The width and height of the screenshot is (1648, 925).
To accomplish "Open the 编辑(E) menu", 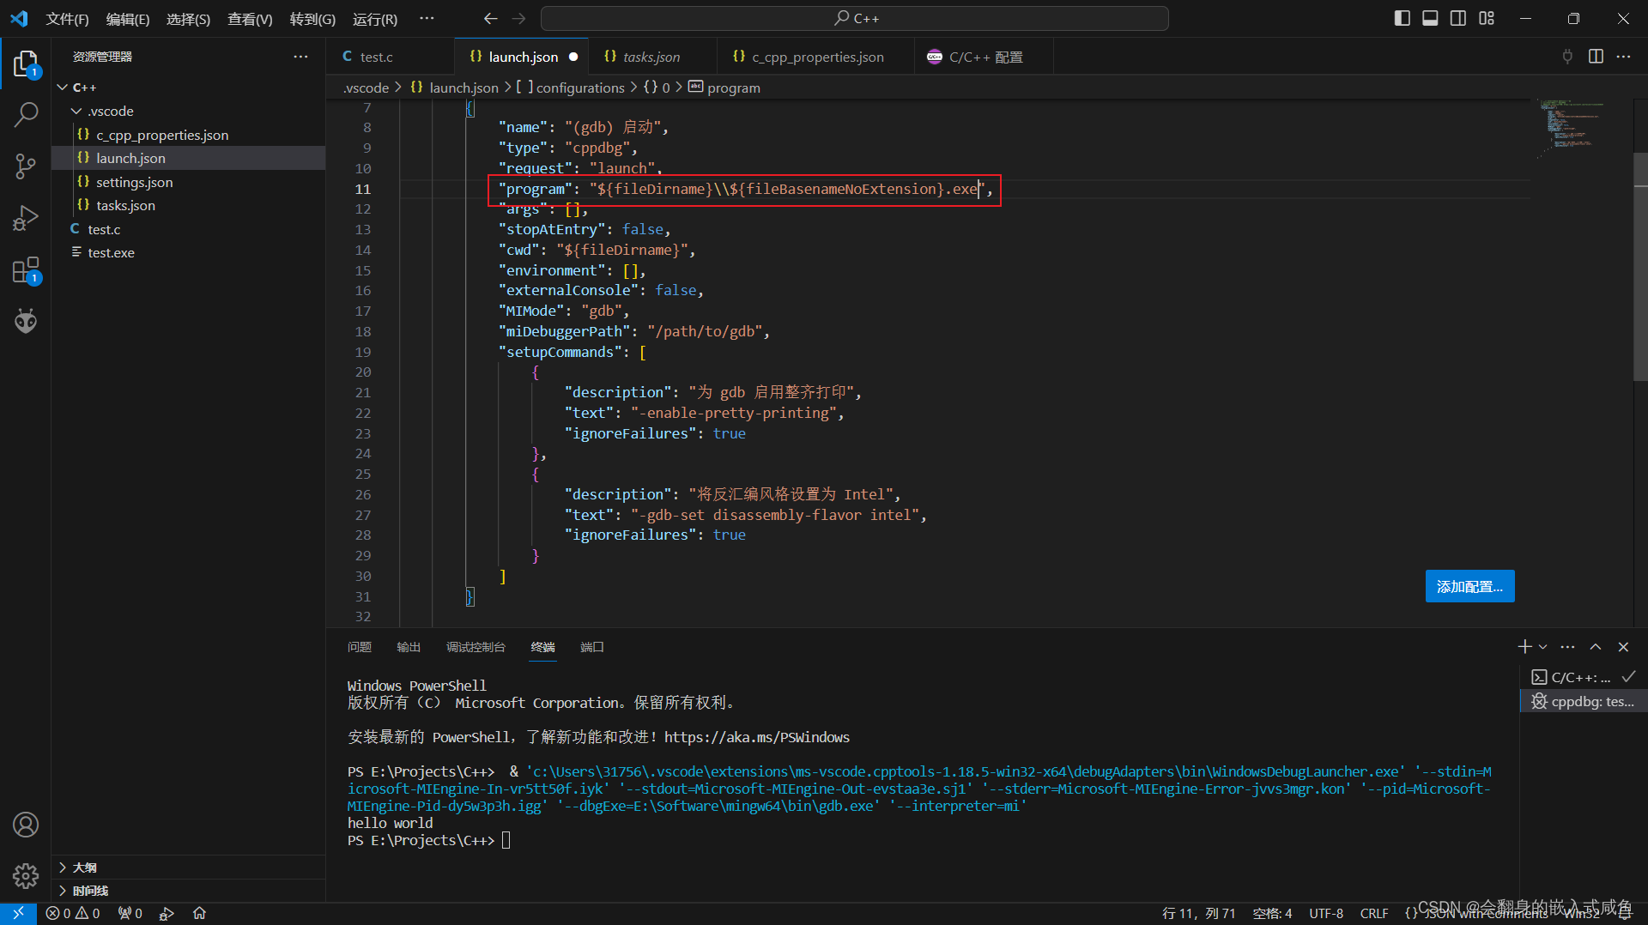I will click(x=127, y=18).
